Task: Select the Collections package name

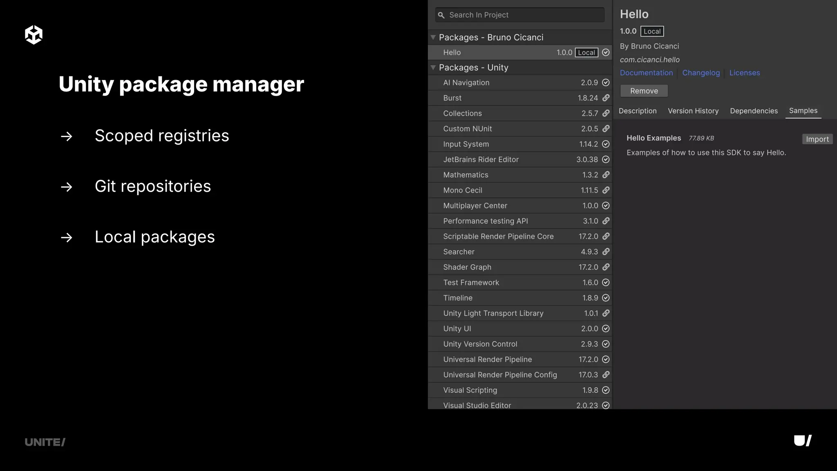Action: [x=462, y=113]
